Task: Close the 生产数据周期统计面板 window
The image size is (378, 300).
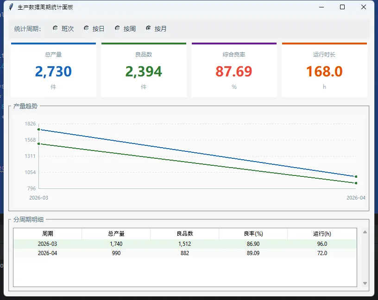Action: coord(364,7)
